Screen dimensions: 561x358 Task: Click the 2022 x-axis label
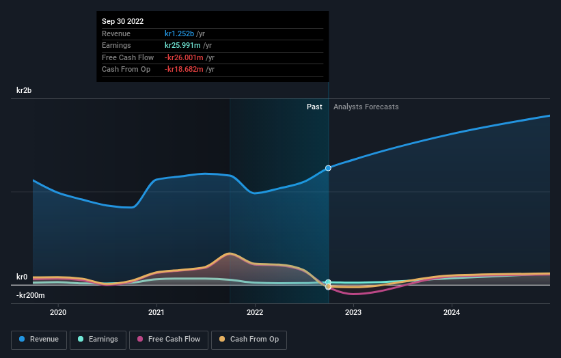pyautogui.click(x=255, y=313)
